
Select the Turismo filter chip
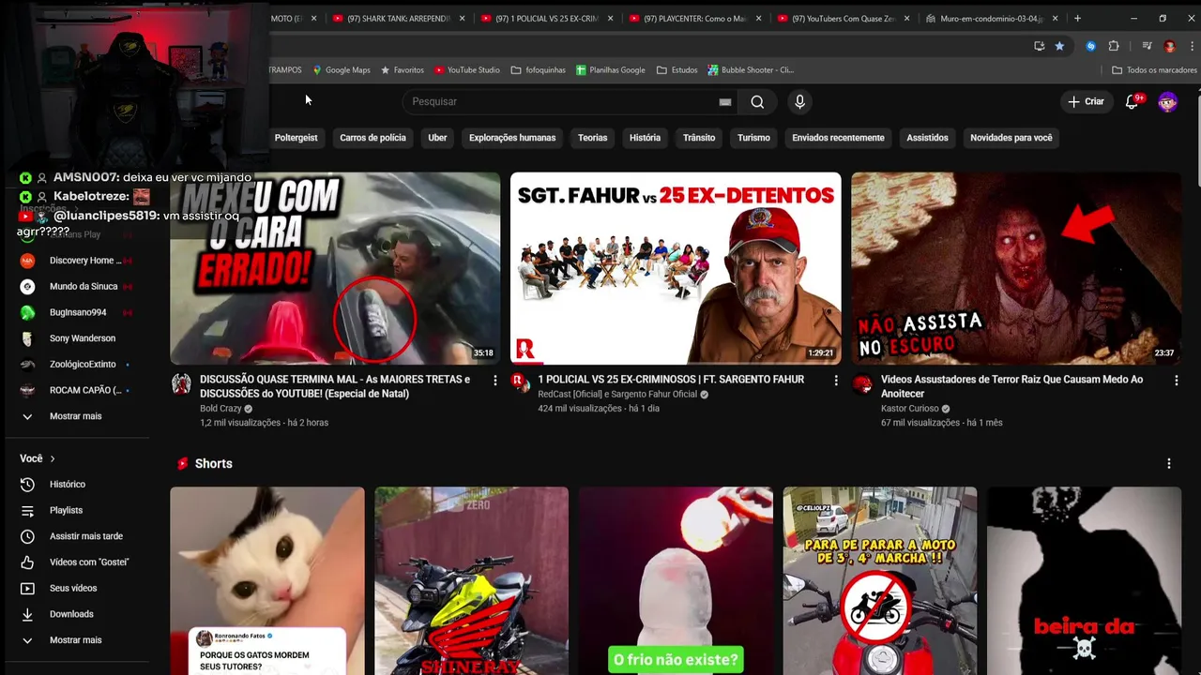753,138
